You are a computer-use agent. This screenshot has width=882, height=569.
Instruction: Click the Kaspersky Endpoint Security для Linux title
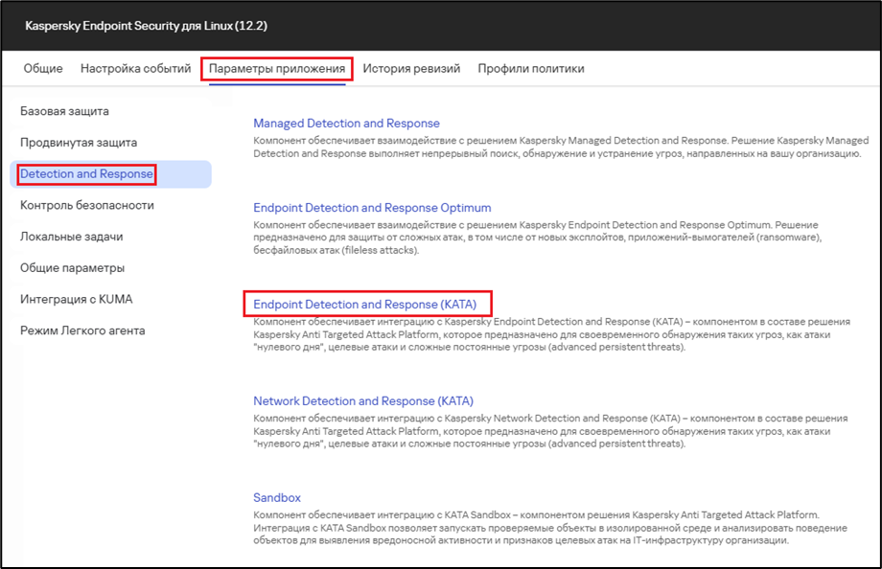click(147, 26)
